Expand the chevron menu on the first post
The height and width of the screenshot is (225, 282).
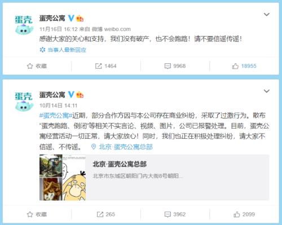tap(267, 15)
